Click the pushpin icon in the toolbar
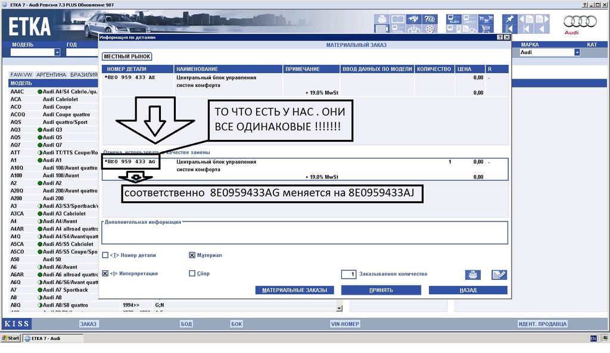The image size is (610, 353). pyautogui.click(x=510, y=19)
